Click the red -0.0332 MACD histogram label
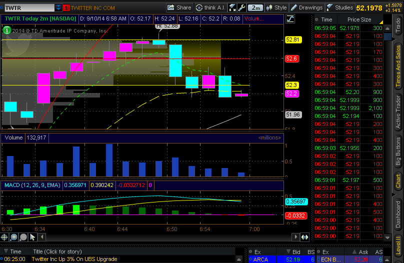 [x=296, y=215]
